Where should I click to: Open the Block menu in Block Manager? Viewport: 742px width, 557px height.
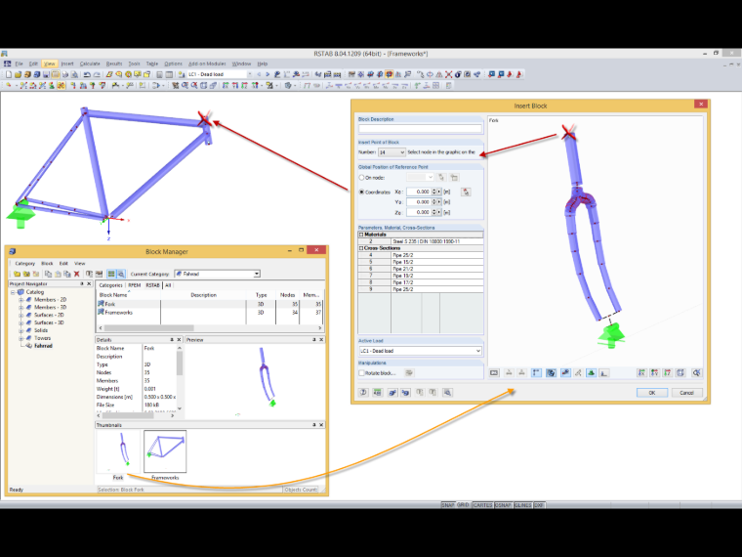point(47,263)
